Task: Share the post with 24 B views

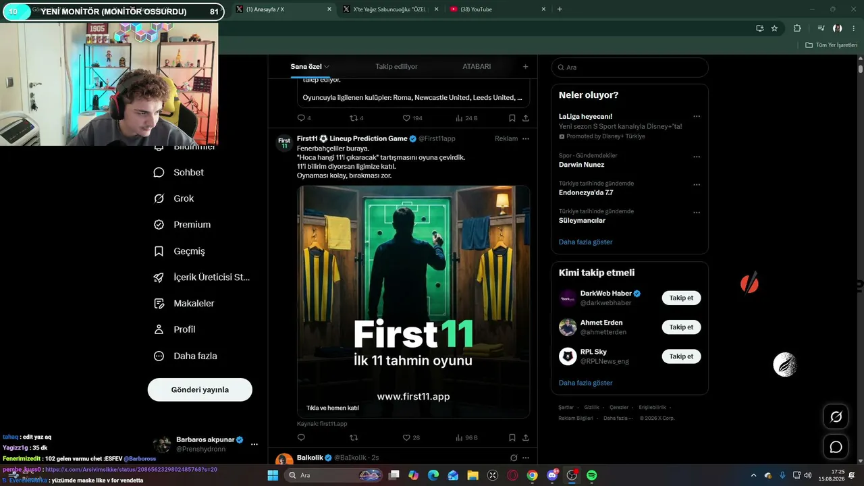Action: (526, 118)
